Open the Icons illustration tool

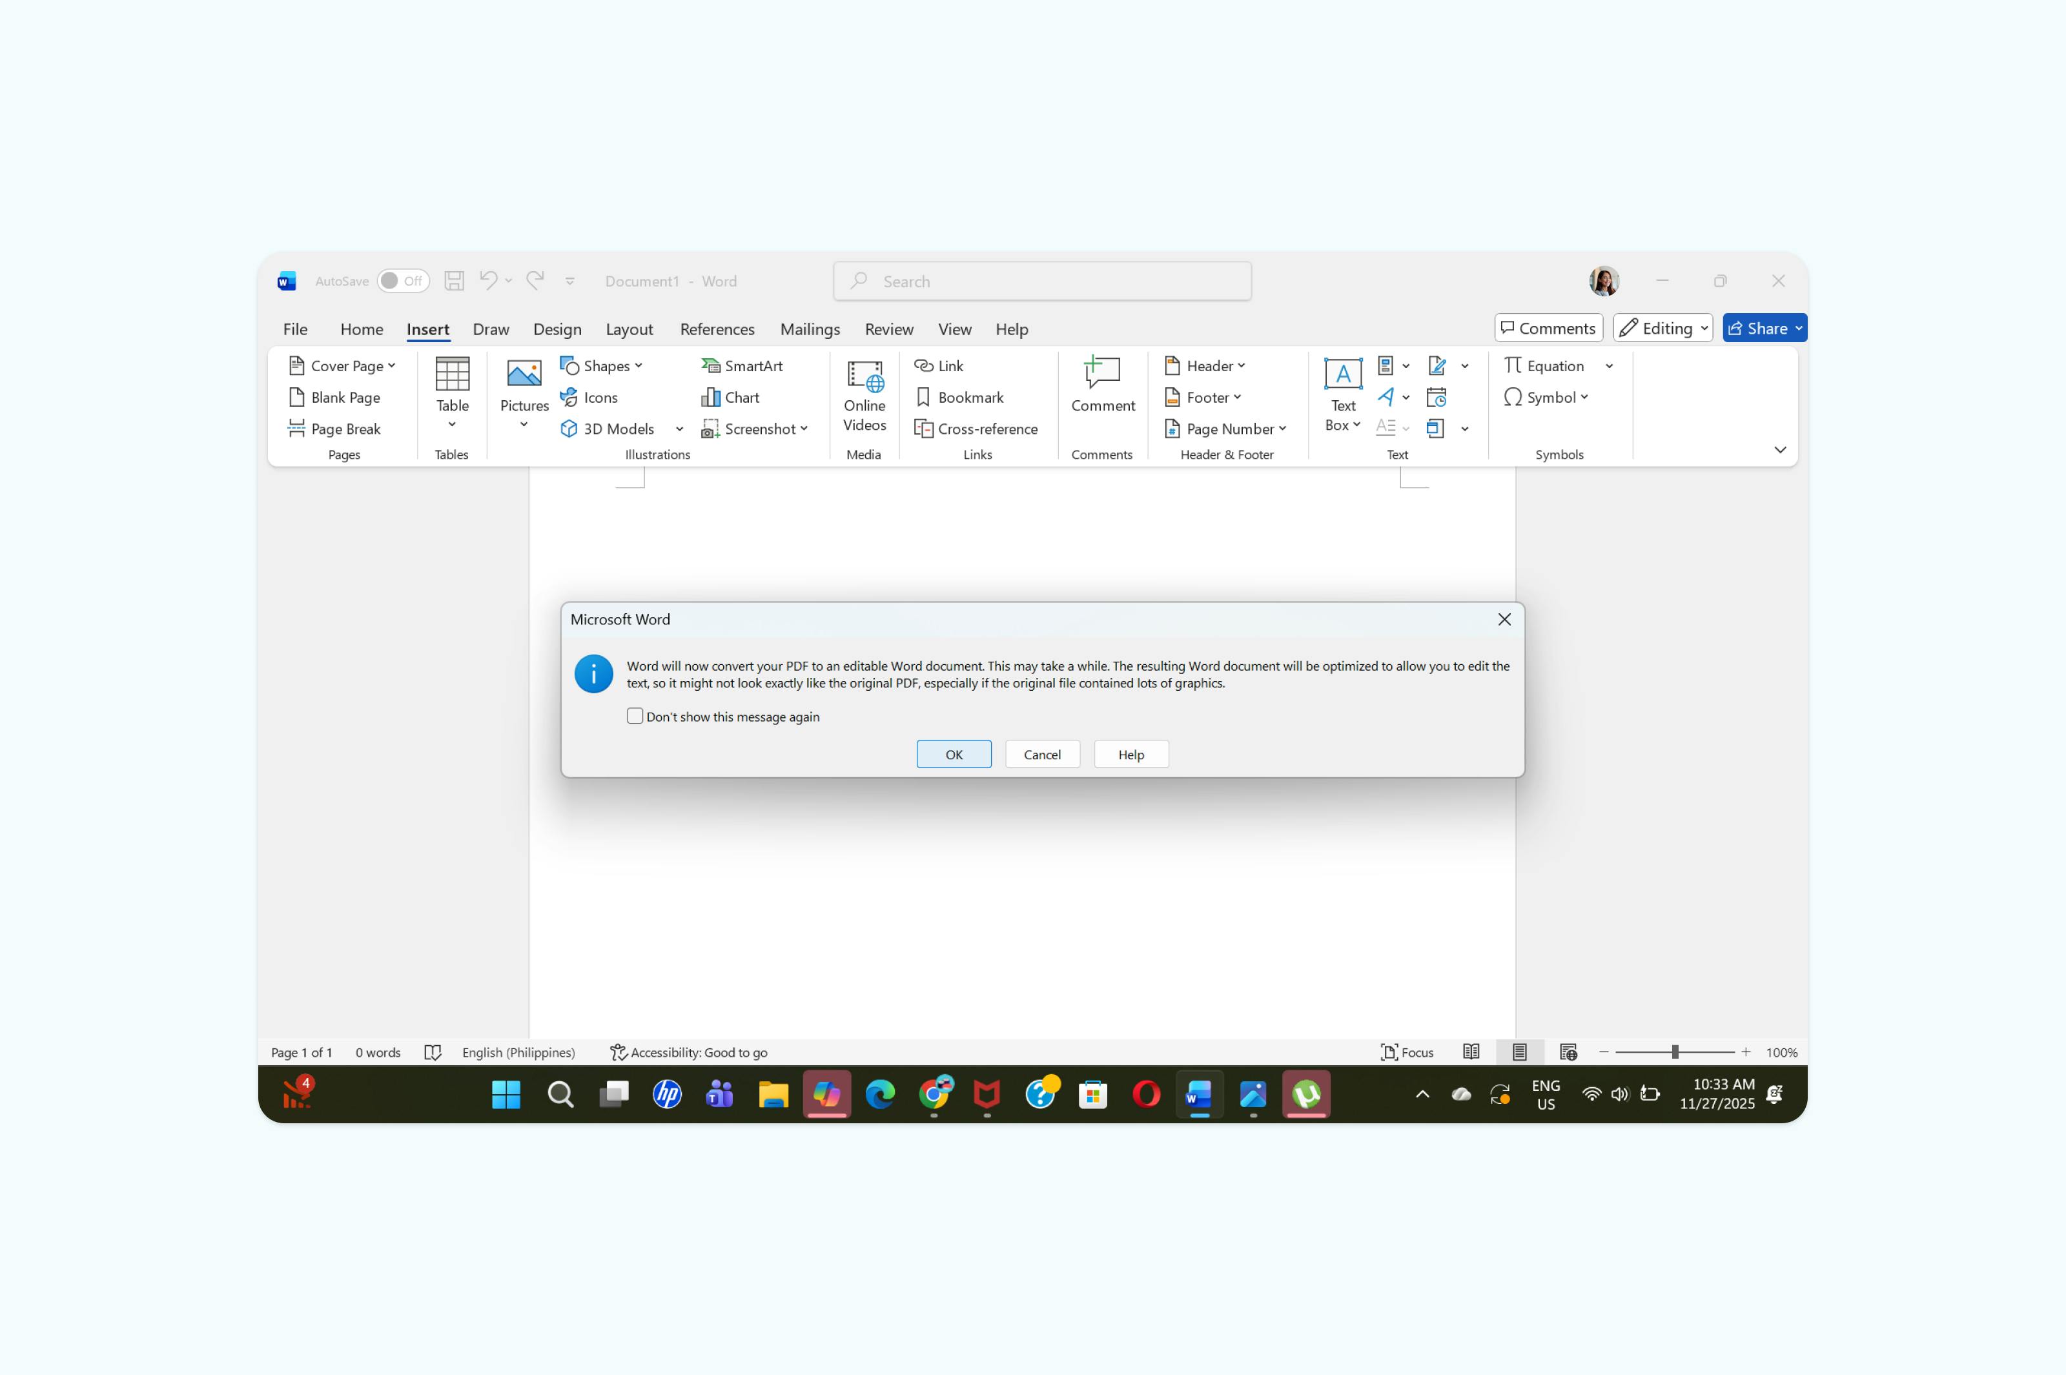600,397
